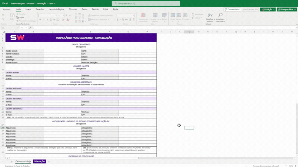
Task: Click the Inserir cells icon
Action: (x=173, y=15)
